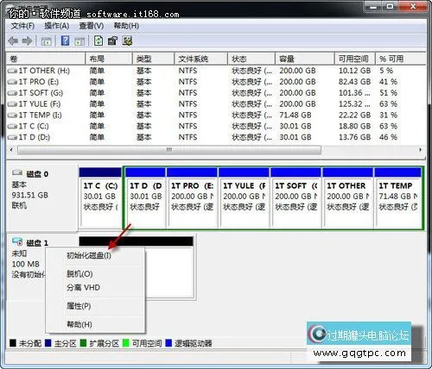Sort by the 类型 column header
This screenshot has width=432, height=369.
coord(153,59)
